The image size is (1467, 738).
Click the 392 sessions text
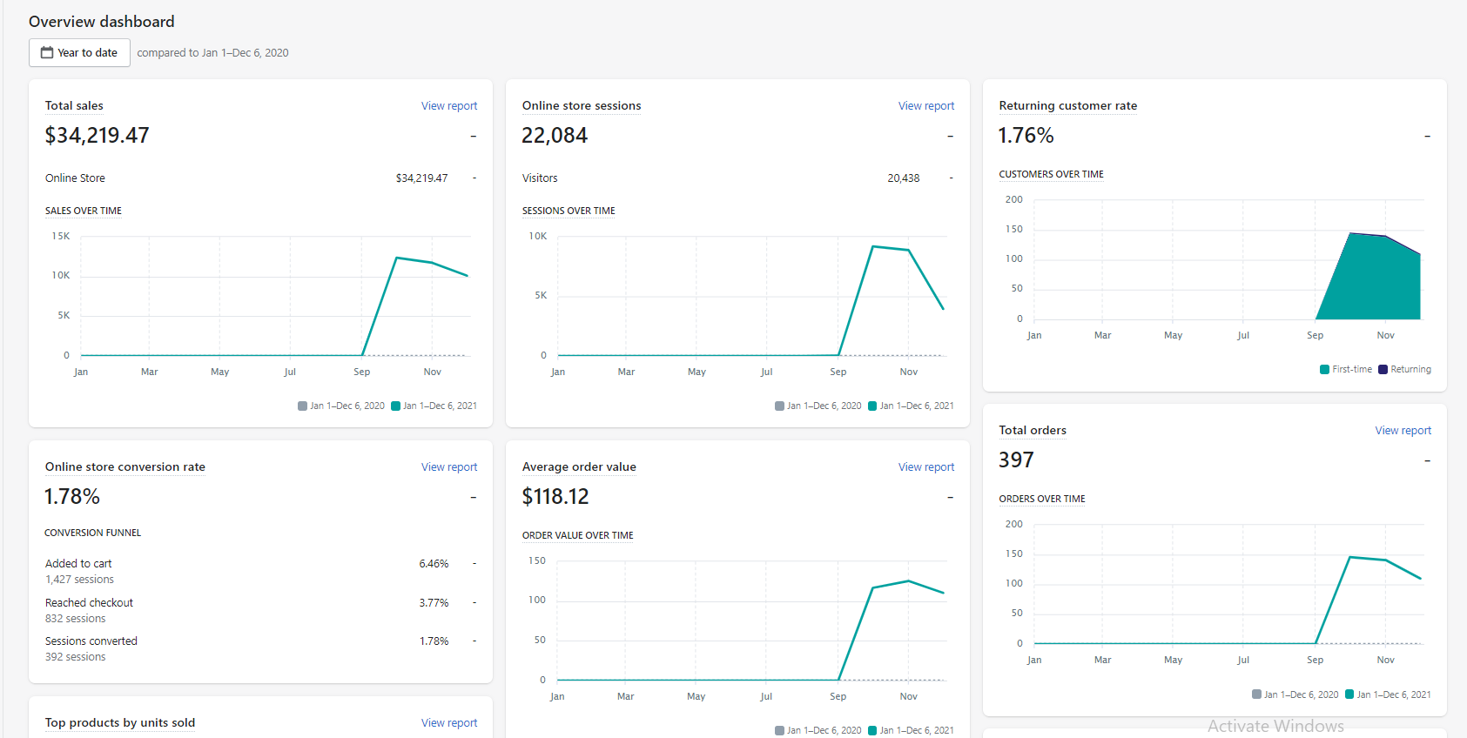pos(75,657)
